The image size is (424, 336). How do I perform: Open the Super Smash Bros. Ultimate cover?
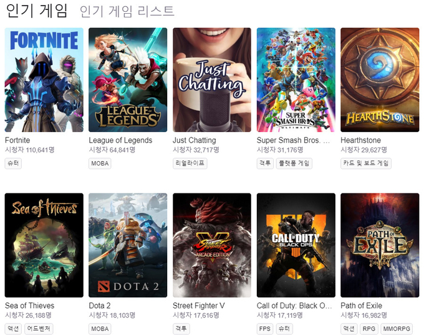coord(296,80)
